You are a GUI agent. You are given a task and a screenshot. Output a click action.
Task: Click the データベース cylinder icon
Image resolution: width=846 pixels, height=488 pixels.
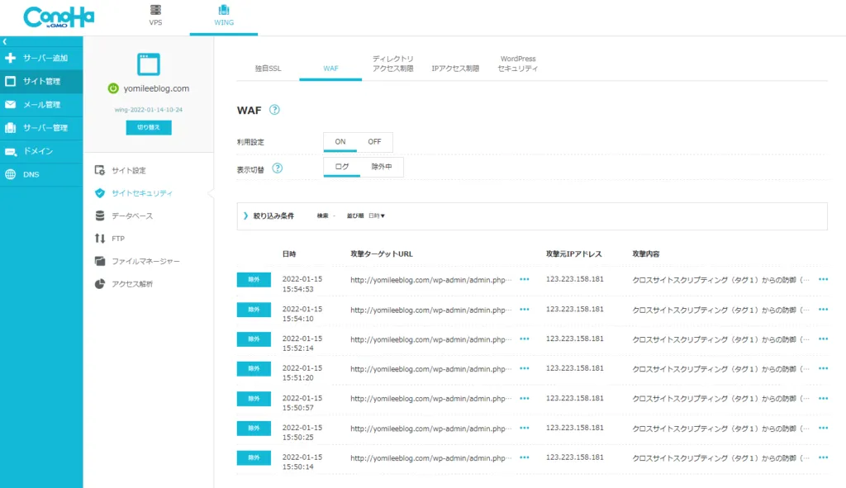pyautogui.click(x=100, y=216)
